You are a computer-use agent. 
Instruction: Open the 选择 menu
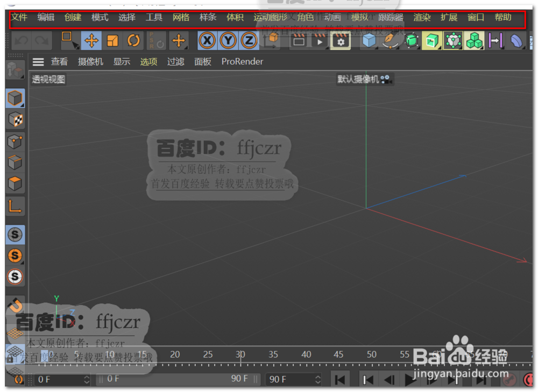(127, 17)
